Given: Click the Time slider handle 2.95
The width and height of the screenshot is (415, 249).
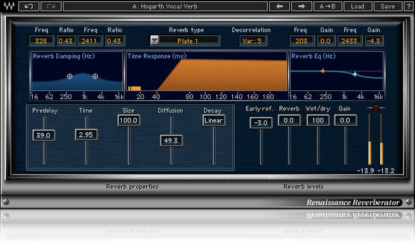Looking at the screenshot, I should pos(86,135).
